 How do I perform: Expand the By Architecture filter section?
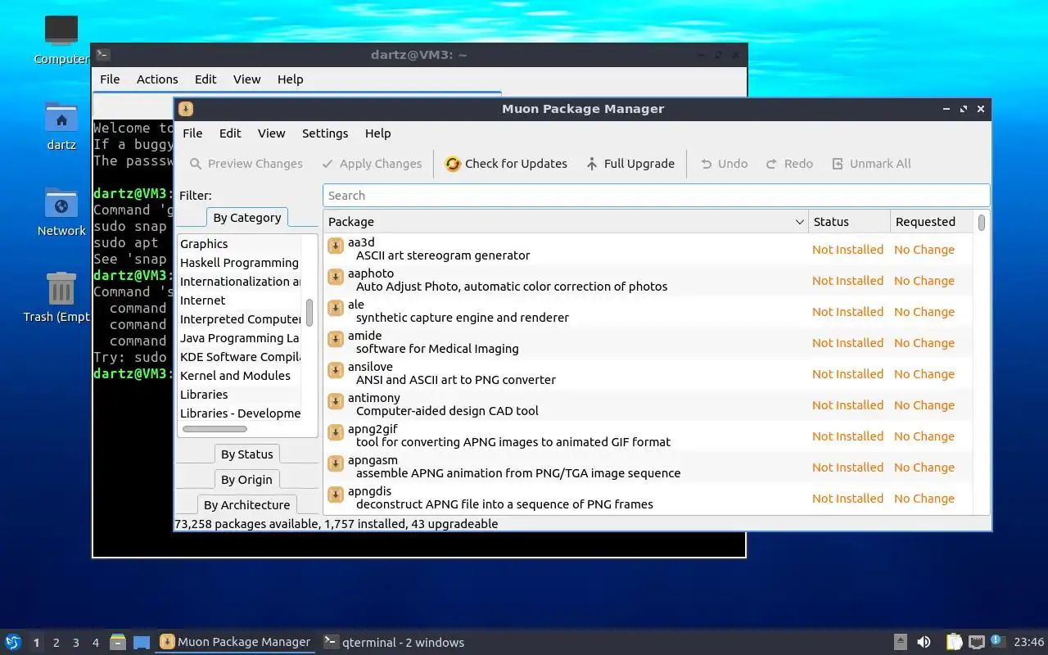(246, 505)
